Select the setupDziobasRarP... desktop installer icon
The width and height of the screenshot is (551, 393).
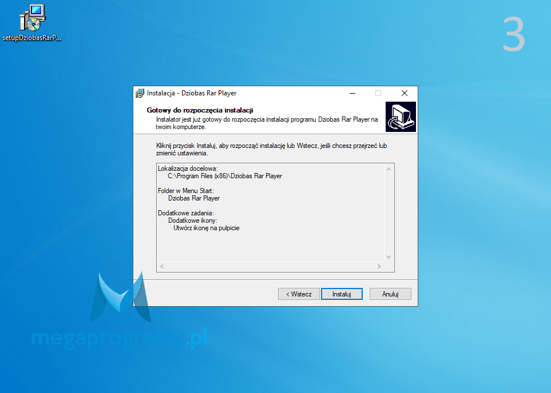pos(31,23)
